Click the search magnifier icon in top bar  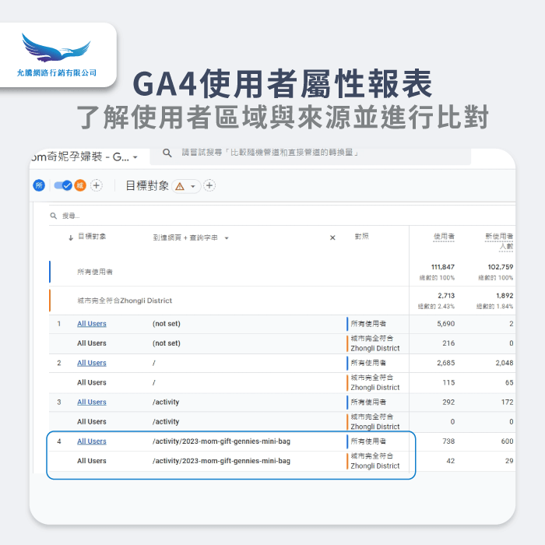[167, 153]
